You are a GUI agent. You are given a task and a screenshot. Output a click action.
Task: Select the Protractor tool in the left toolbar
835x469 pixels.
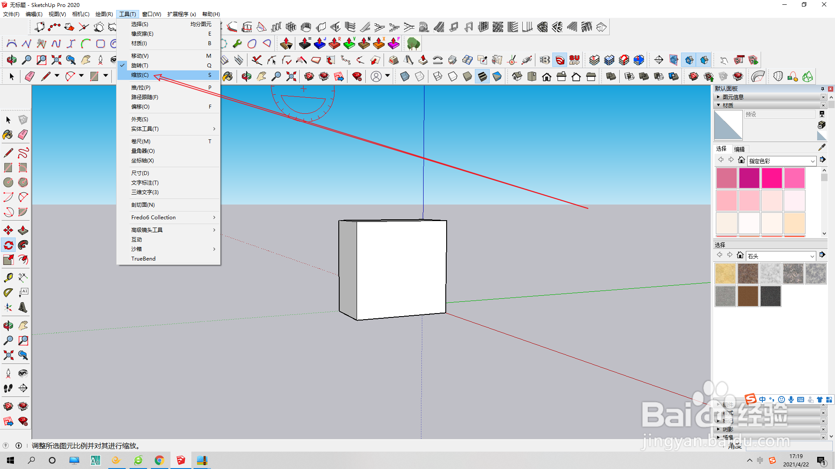[8, 293]
